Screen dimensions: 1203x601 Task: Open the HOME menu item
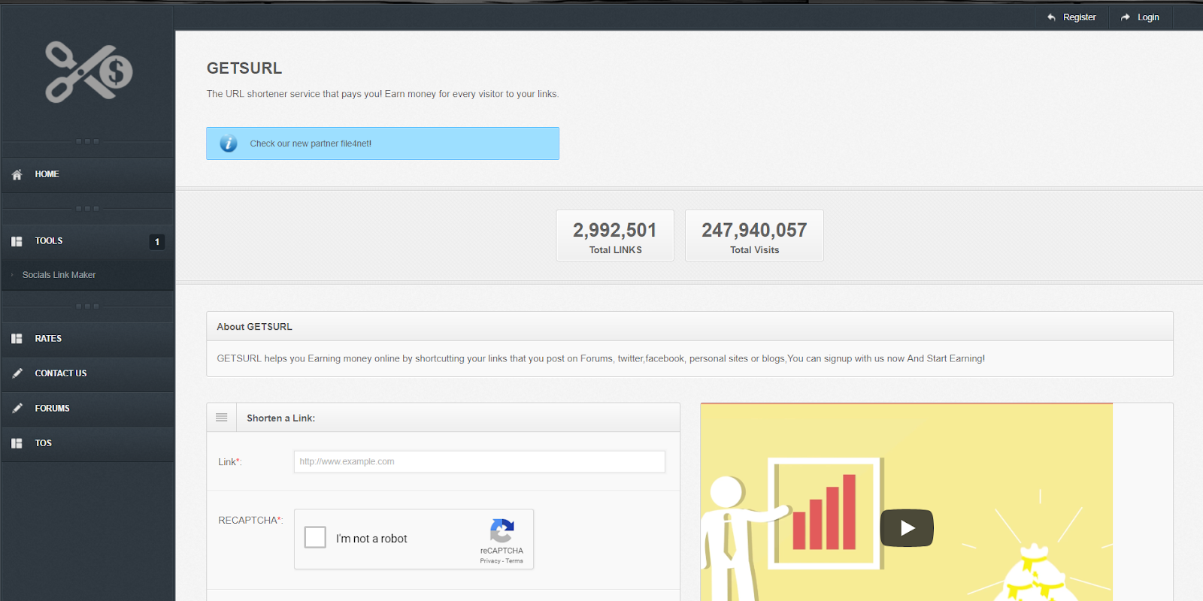pos(87,174)
